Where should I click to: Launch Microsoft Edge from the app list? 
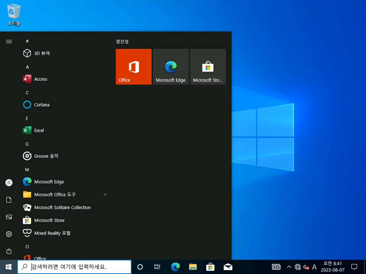tap(64, 182)
